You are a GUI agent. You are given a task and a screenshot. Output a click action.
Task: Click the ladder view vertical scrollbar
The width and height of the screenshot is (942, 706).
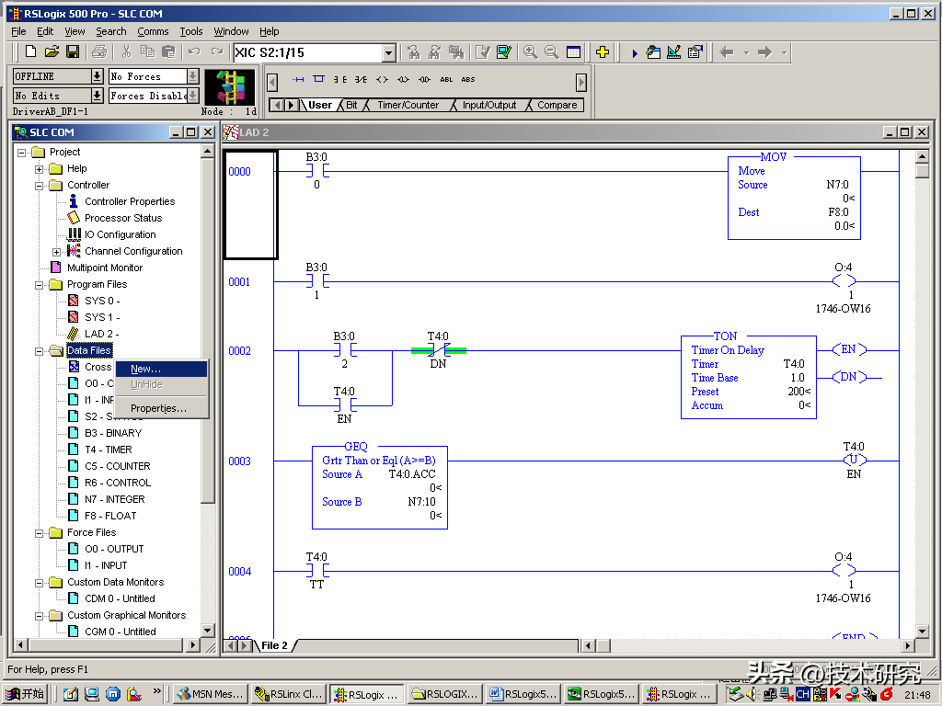(x=922, y=368)
